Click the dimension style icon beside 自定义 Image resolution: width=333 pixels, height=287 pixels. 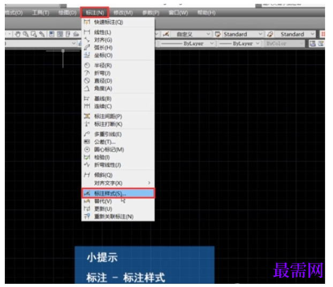tap(166, 34)
